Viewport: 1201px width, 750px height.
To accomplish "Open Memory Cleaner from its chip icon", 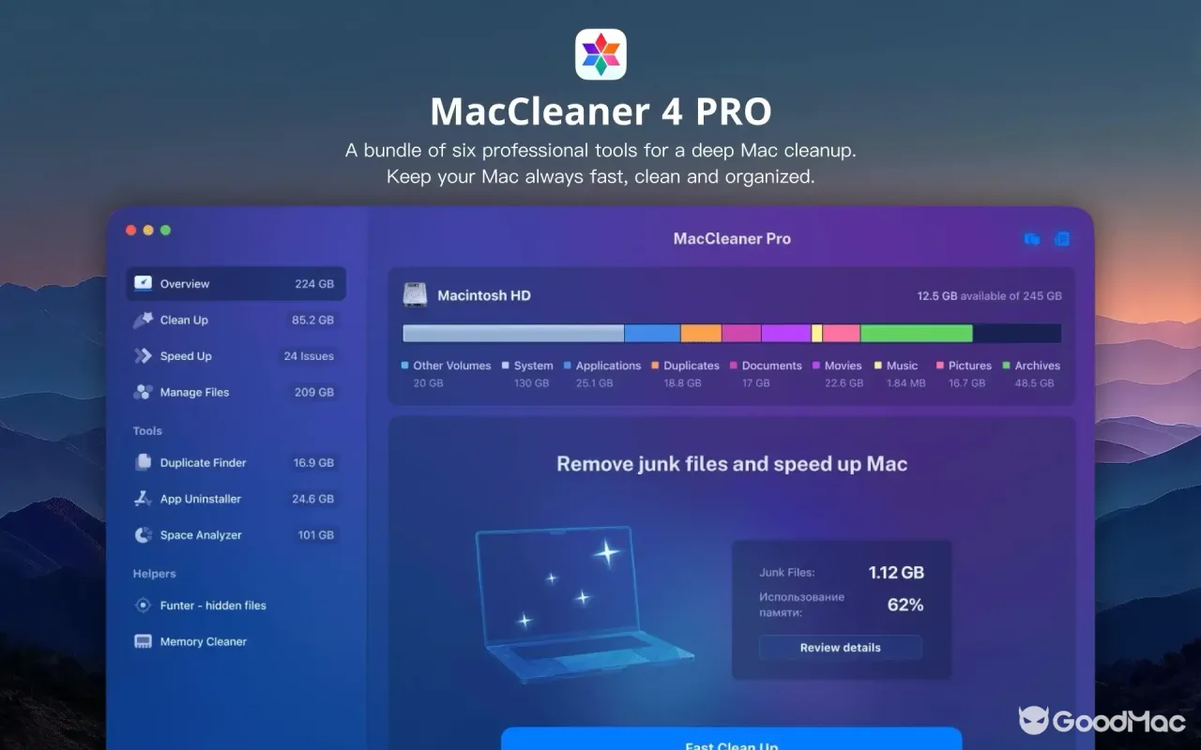I will (x=143, y=641).
